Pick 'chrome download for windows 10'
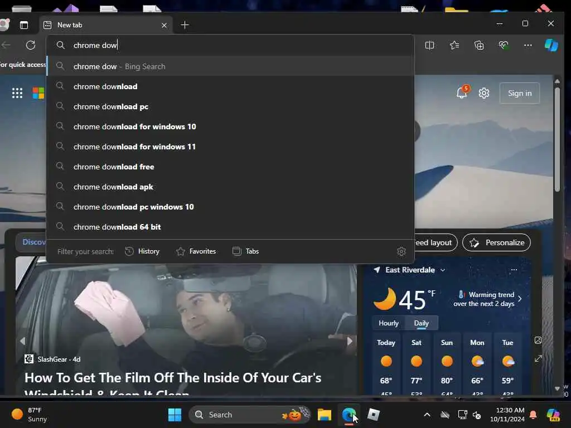 click(x=230, y=127)
